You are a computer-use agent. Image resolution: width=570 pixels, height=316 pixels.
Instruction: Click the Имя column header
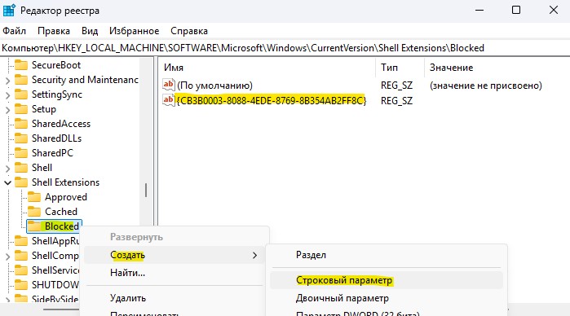[174, 68]
